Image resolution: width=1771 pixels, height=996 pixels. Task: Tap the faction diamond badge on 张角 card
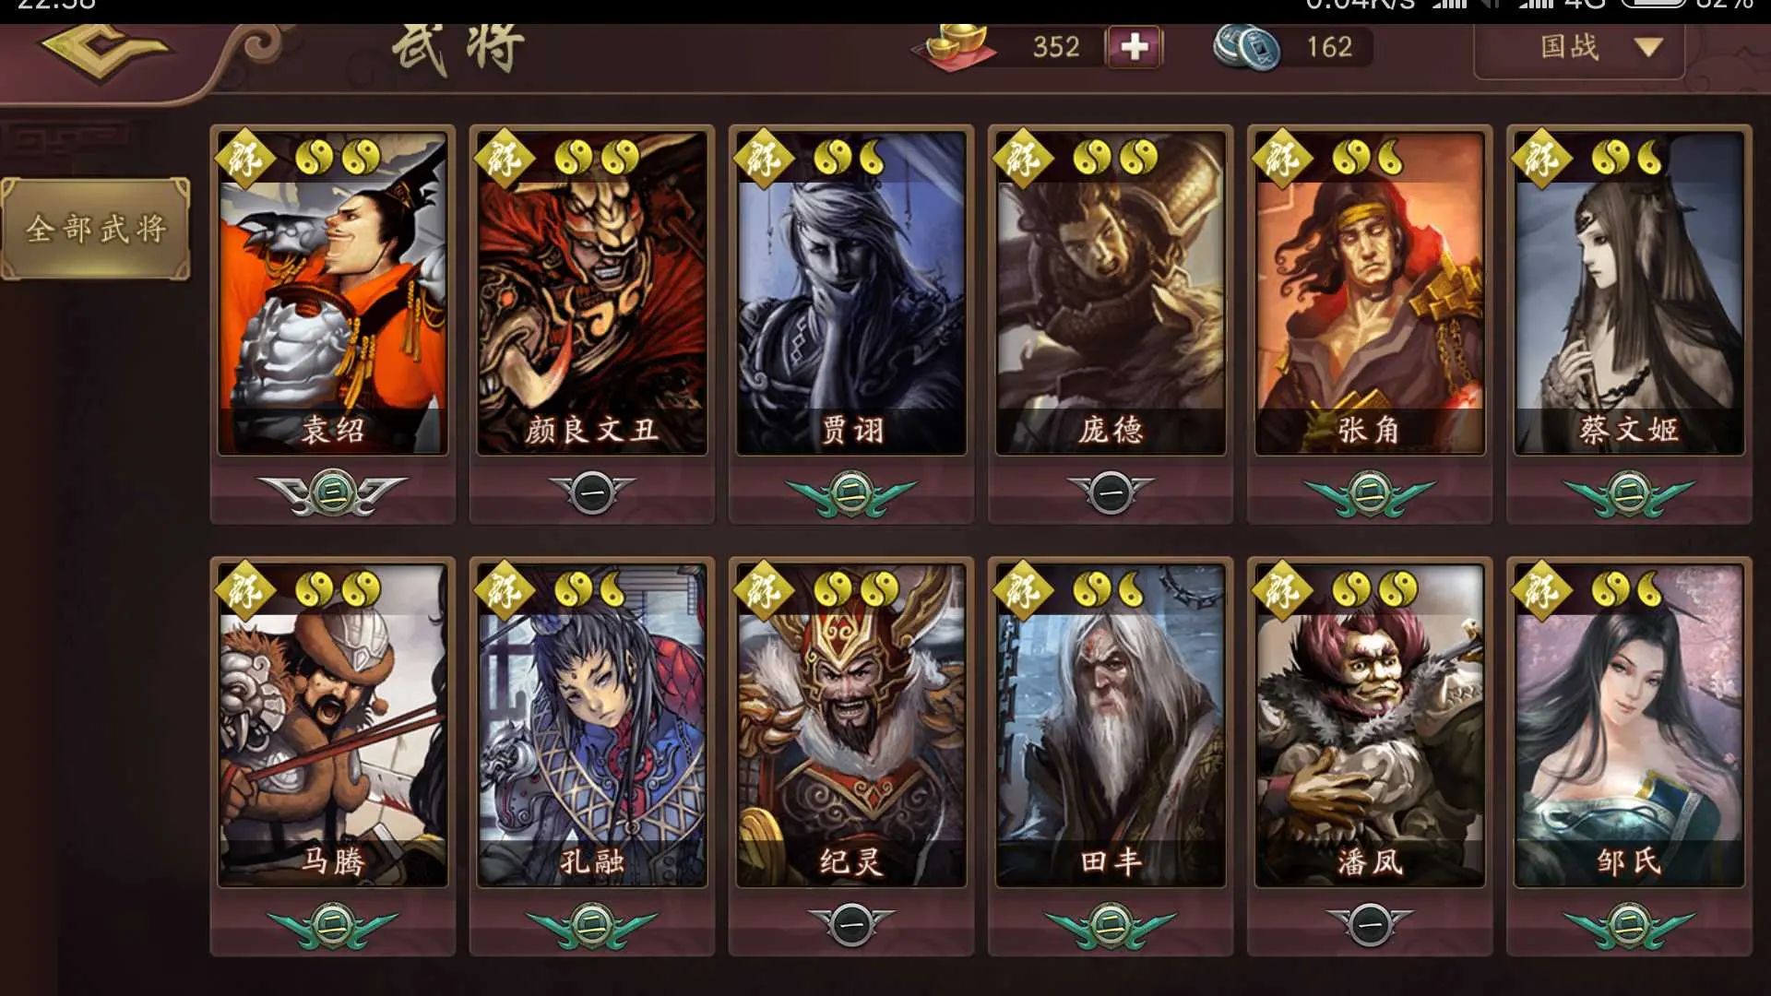(x=1283, y=159)
